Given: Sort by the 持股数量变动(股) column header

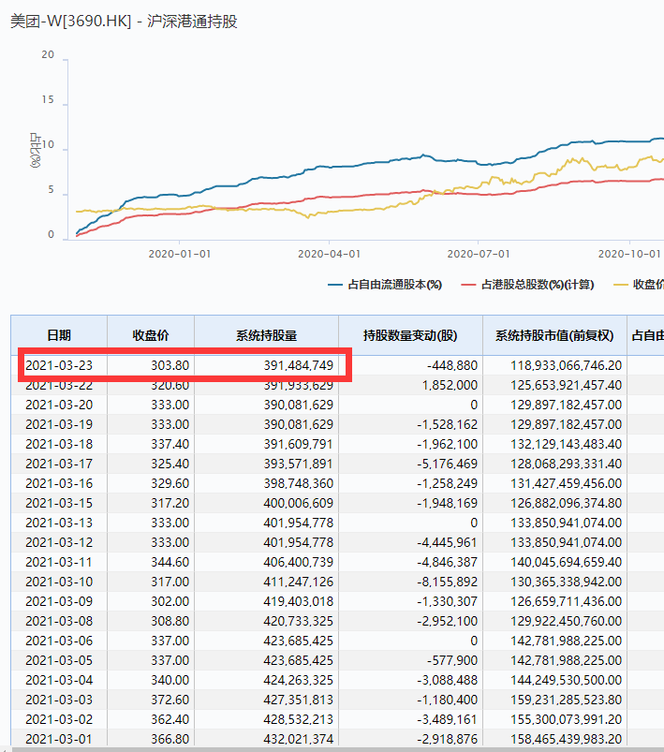Looking at the screenshot, I should (x=410, y=335).
